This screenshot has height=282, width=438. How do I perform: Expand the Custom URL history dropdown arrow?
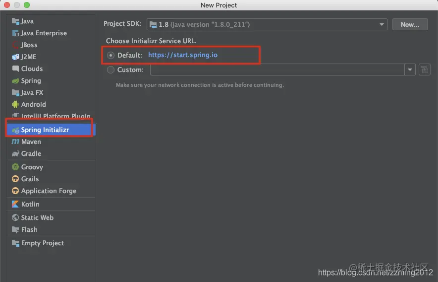point(410,70)
